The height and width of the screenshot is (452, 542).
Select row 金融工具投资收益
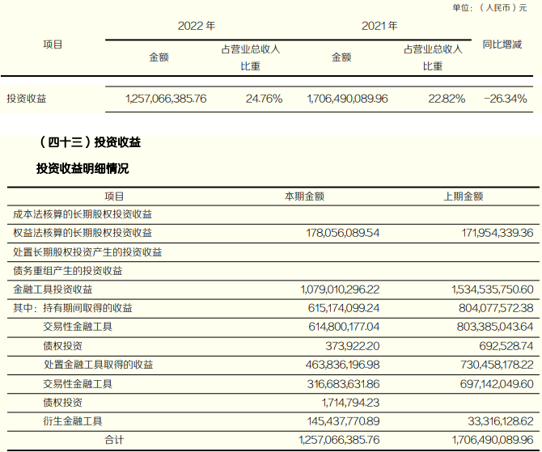[273, 289]
